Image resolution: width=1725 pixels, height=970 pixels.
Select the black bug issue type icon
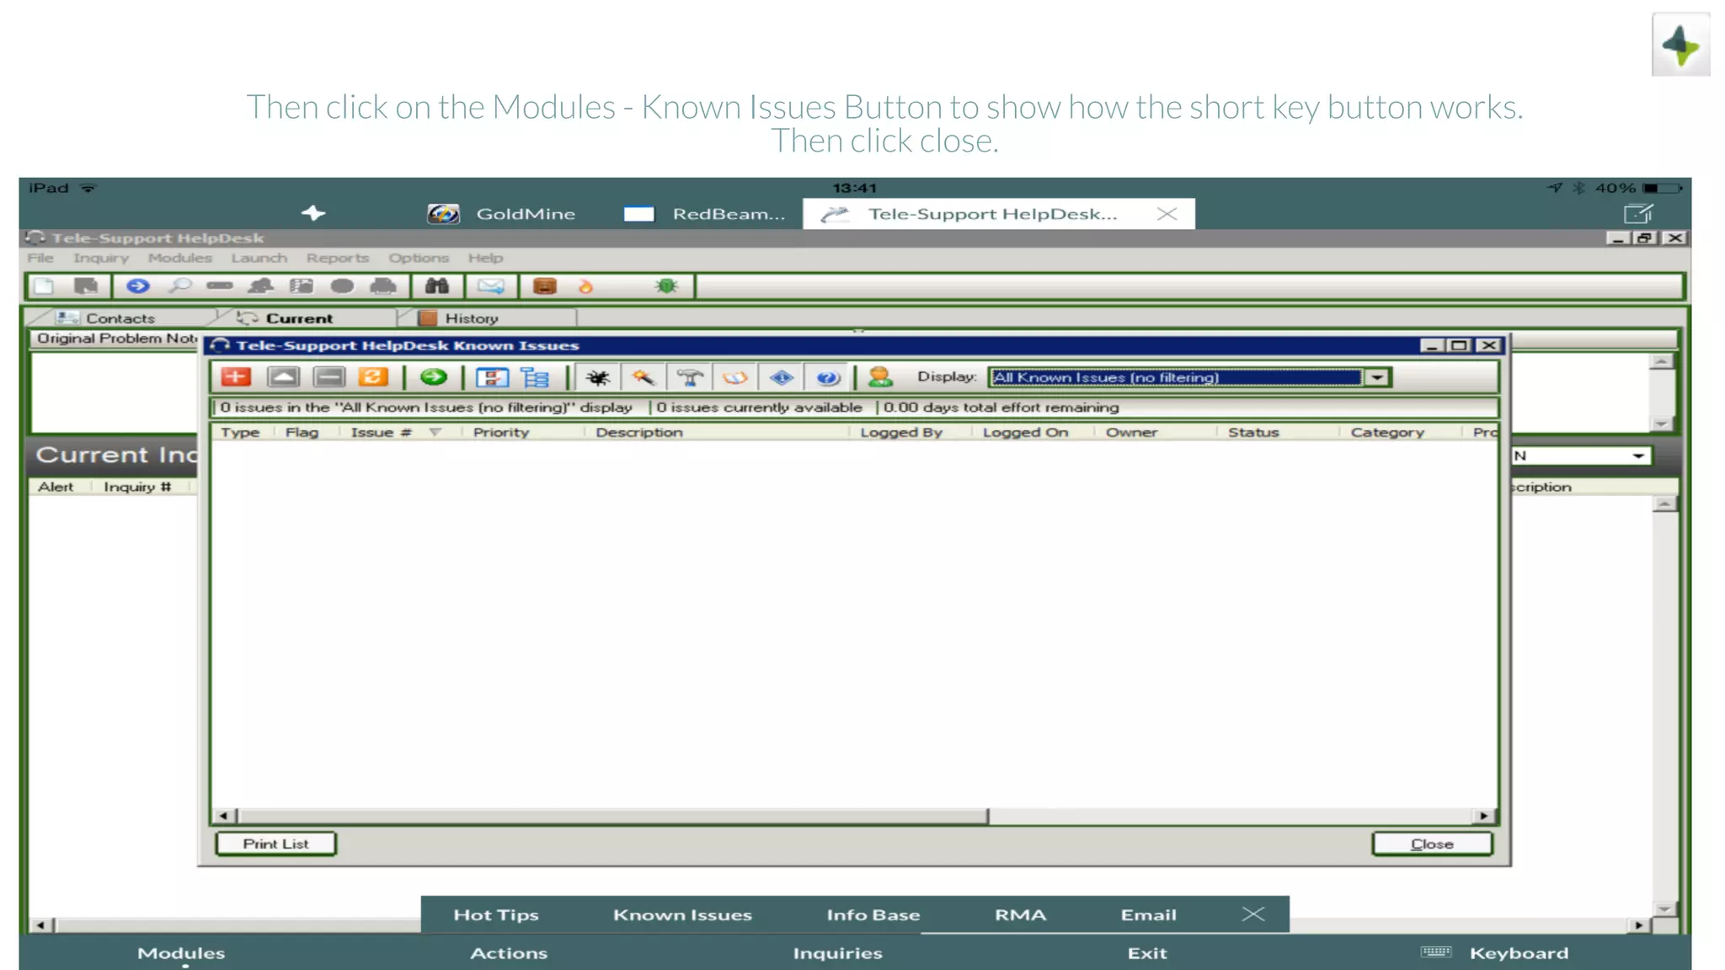598,377
